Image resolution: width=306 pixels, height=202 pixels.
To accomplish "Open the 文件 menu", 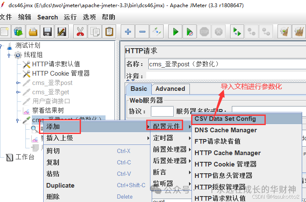I will [x=6, y=17].
